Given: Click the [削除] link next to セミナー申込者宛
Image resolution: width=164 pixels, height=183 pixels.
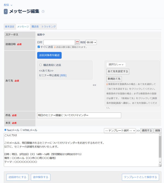Looking at the screenshot, I should click(x=63, y=75).
